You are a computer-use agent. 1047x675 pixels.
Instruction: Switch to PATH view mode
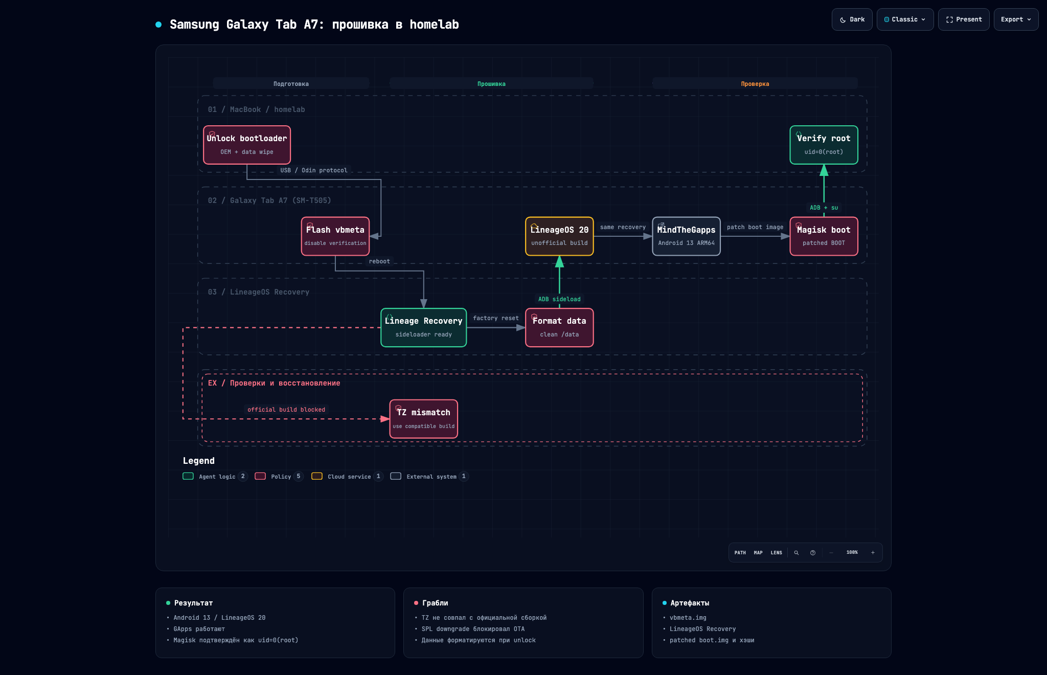(740, 553)
